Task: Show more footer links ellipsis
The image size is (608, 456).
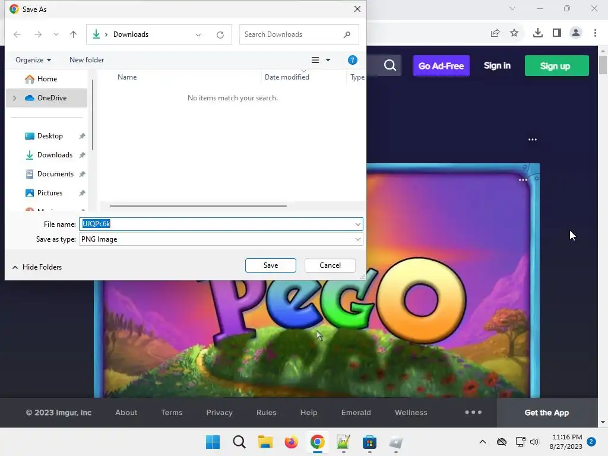Action: pos(473,412)
